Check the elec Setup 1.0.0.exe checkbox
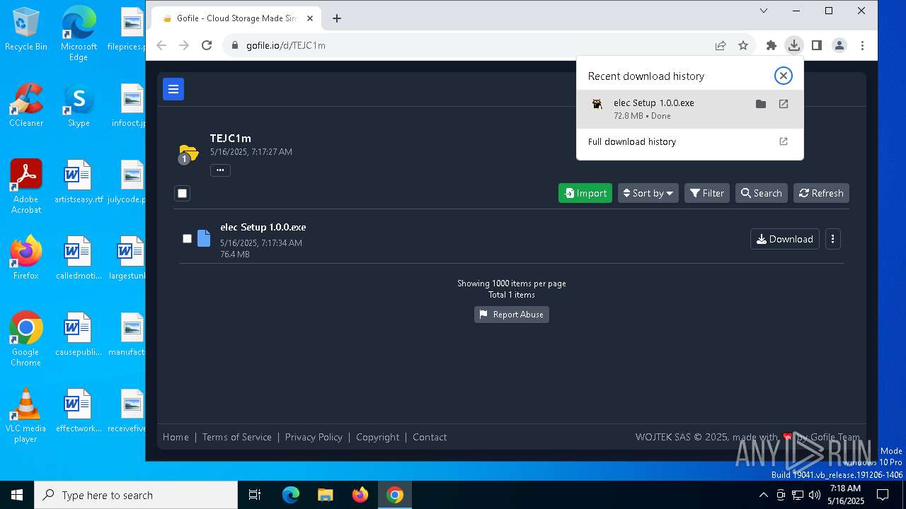The height and width of the screenshot is (509, 906). (x=187, y=239)
